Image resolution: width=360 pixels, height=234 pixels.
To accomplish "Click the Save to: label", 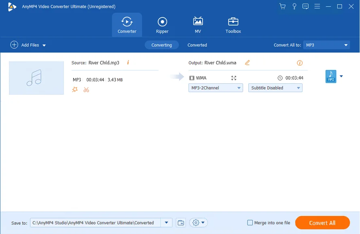I will tap(19, 223).
